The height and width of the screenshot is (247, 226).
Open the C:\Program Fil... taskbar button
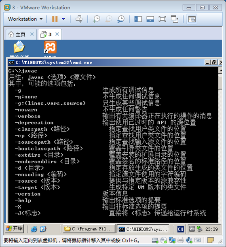point(89,229)
